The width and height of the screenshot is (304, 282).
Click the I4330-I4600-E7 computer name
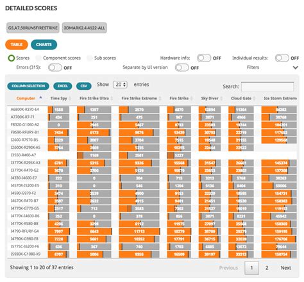[x=24, y=178]
